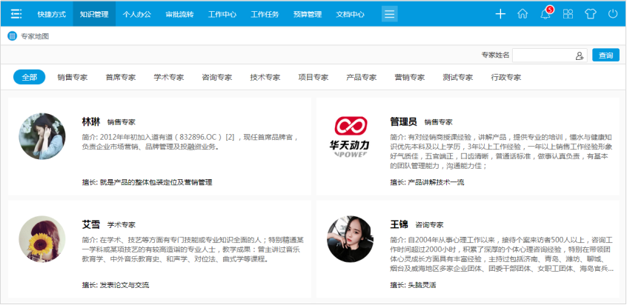This screenshot has width=627, height=305.
Task: Click the person picker icon in name field
Action: pyautogui.click(x=580, y=56)
